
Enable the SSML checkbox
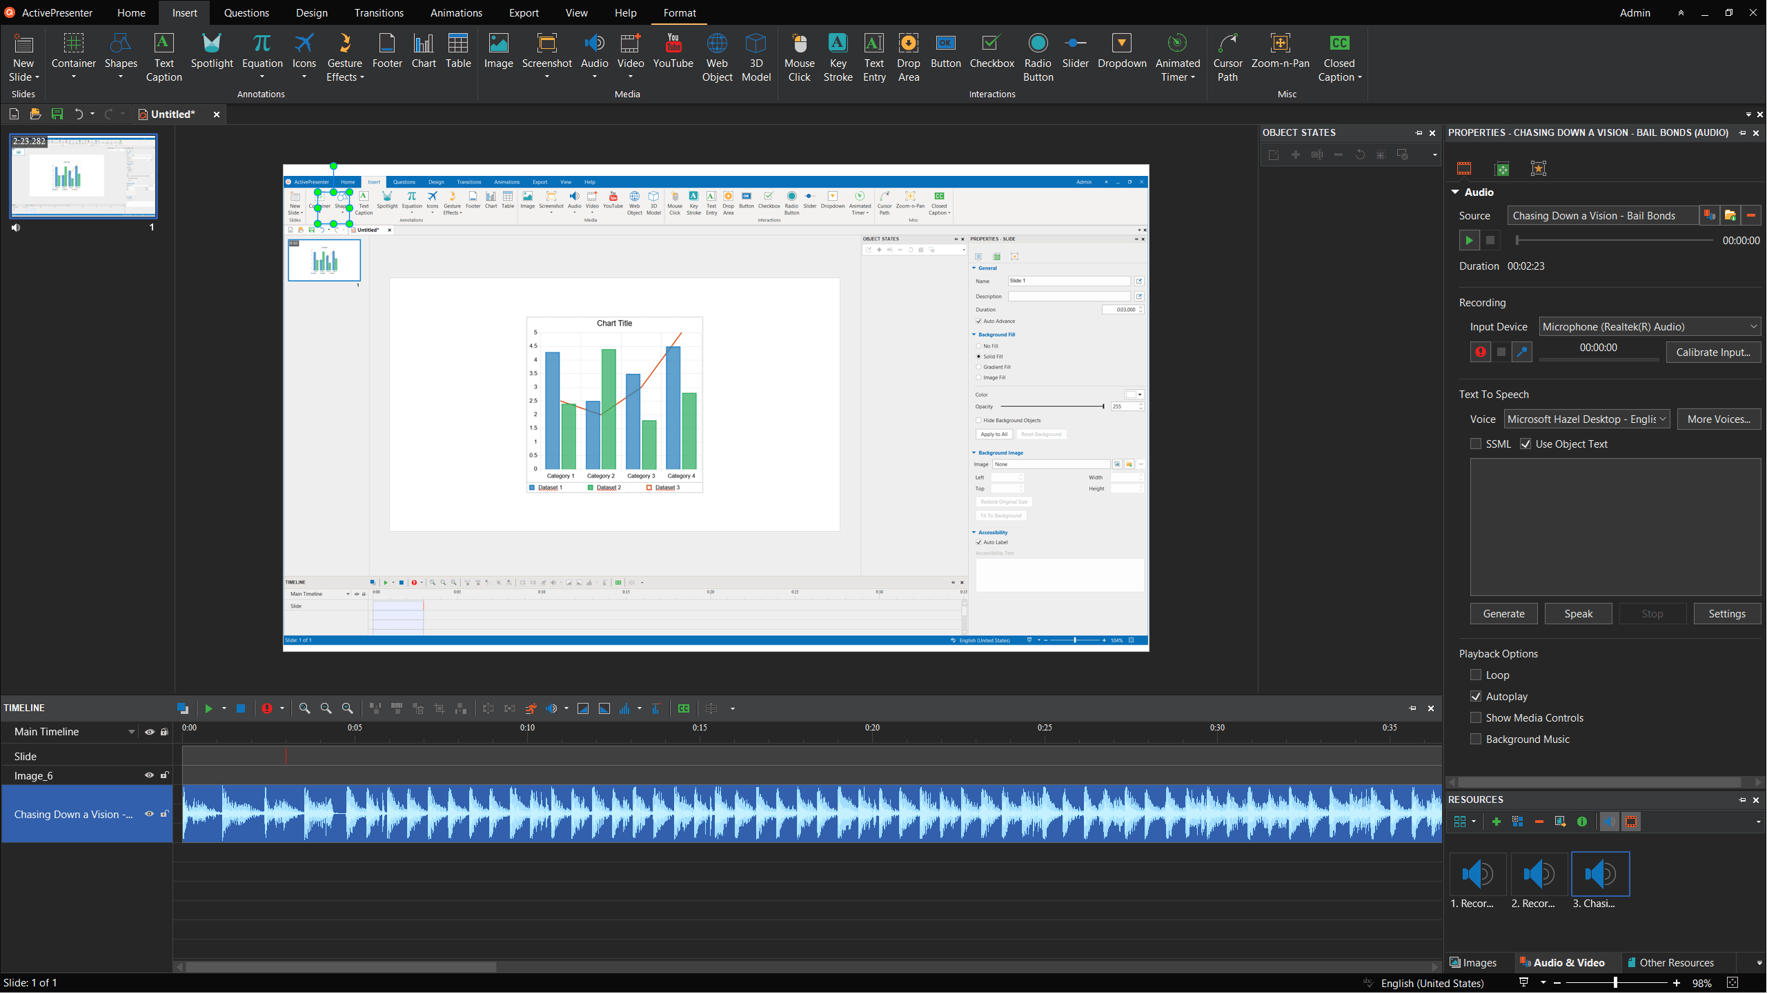pos(1476,444)
